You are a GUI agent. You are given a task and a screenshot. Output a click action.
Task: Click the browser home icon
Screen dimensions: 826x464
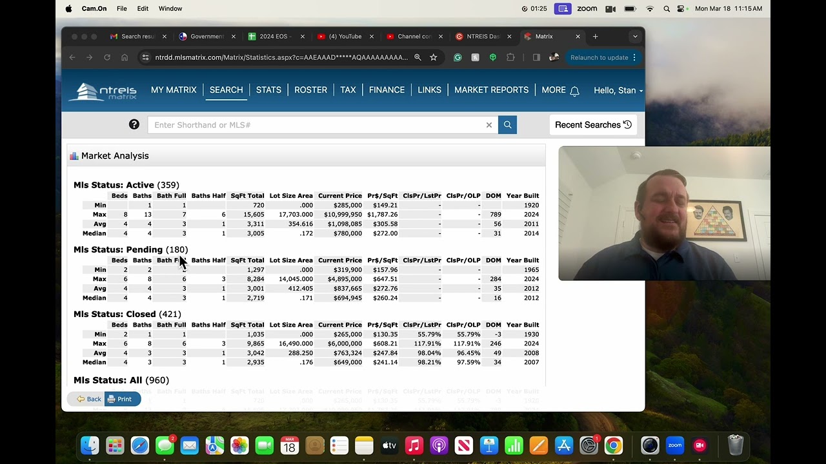[125, 57]
